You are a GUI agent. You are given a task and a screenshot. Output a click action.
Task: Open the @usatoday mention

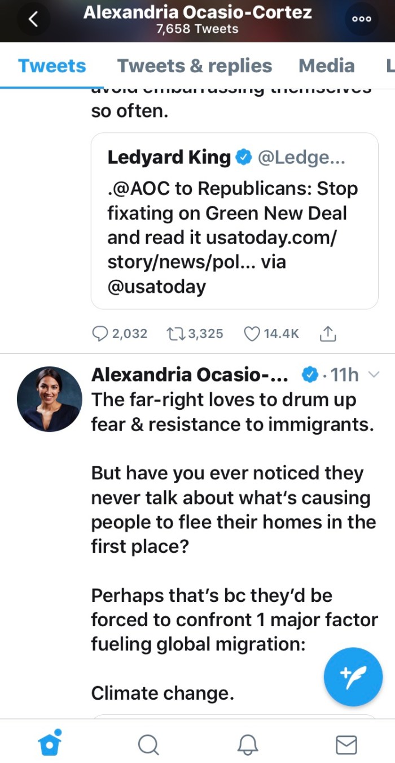click(157, 287)
